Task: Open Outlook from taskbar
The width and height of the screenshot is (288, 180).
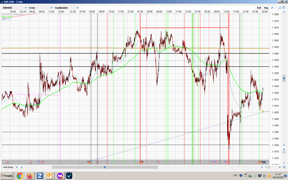Action: click(50, 176)
